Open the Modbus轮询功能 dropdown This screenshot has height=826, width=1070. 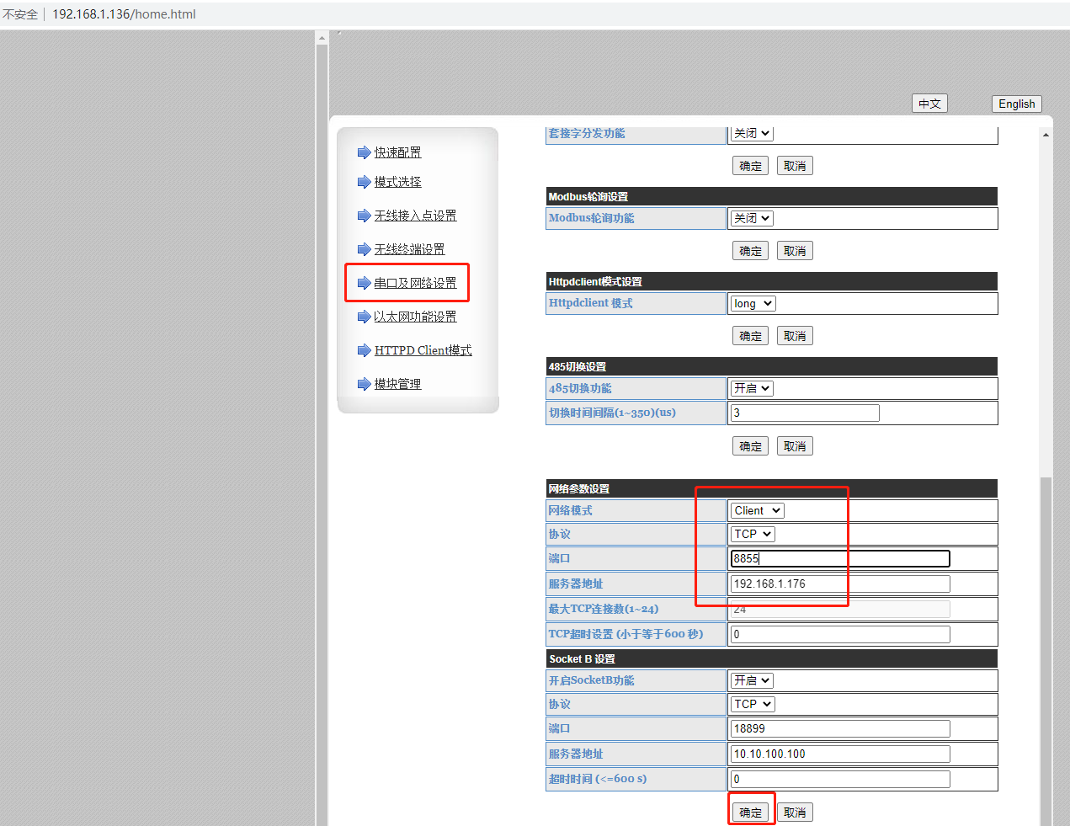(751, 218)
